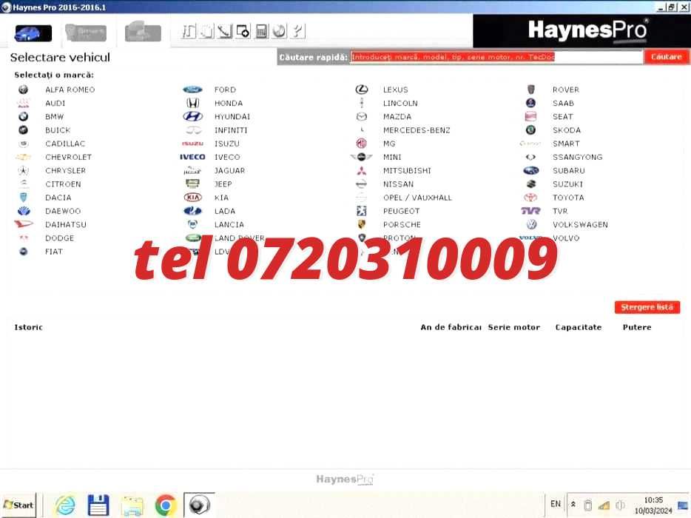Click the EN language indicator
Image resolution: width=691 pixels, height=518 pixels.
coord(556,504)
